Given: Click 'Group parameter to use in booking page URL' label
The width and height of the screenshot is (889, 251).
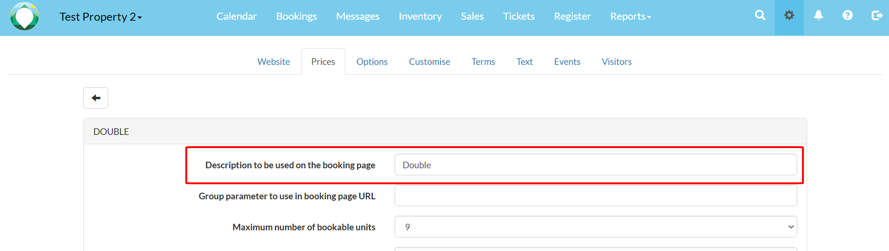Looking at the screenshot, I should pos(287,196).
